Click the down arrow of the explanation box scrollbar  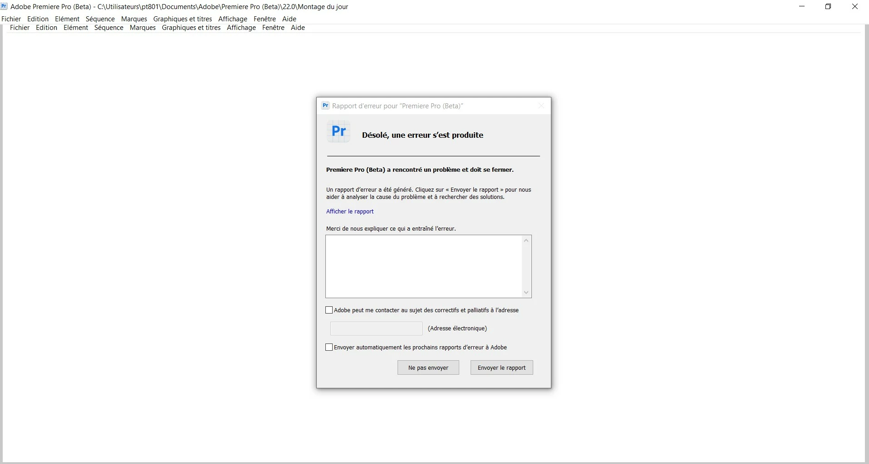pyautogui.click(x=526, y=292)
